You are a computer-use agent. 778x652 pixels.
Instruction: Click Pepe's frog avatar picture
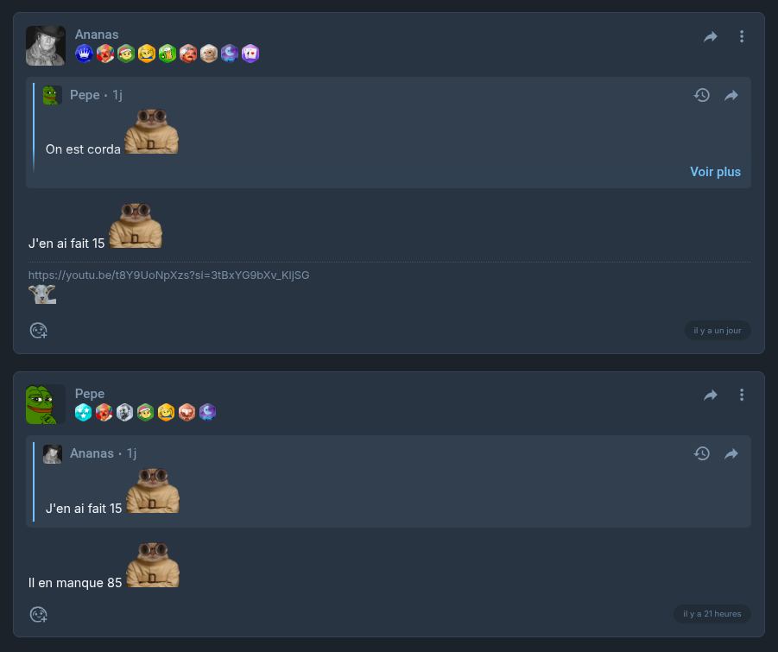[46, 404]
